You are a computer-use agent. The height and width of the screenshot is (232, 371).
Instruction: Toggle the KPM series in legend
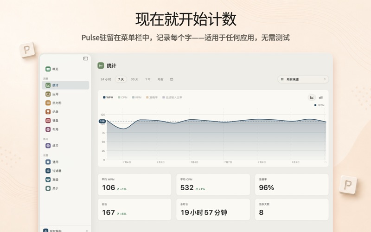coord(137,97)
